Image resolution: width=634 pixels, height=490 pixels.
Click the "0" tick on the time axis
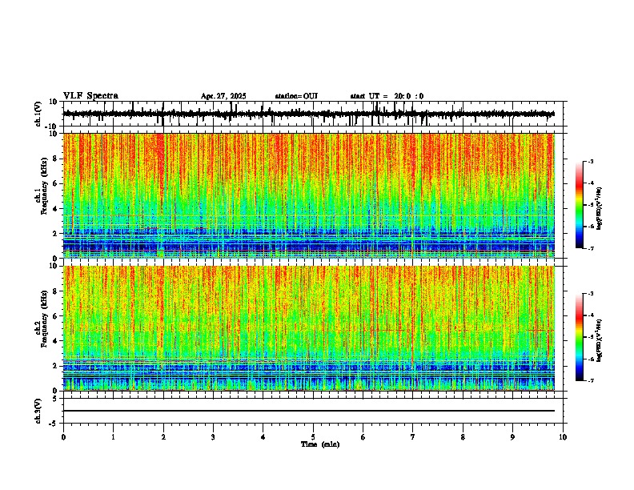click(x=63, y=437)
